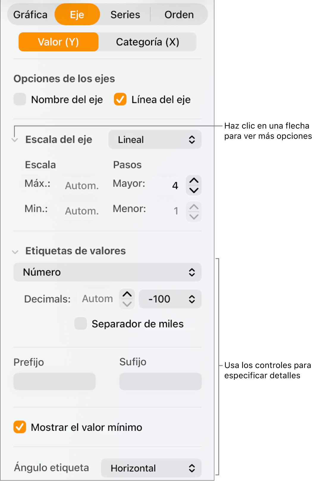Uncheck Mostrar el valor mínimo
The width and height of the screenshot is (314, 481).
point(20,427)
